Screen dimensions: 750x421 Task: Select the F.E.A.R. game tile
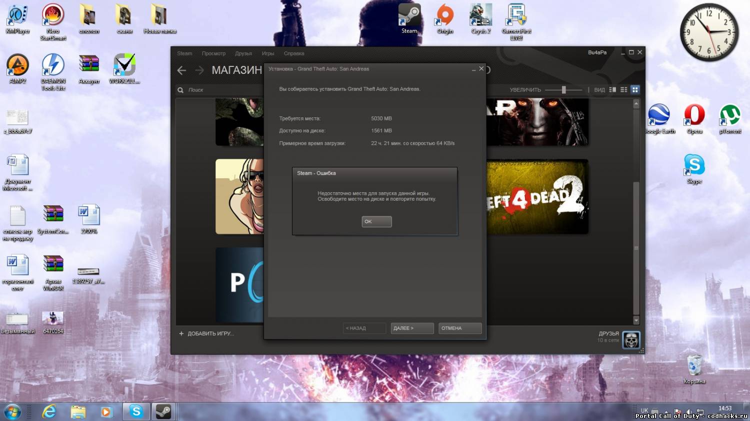537,122
